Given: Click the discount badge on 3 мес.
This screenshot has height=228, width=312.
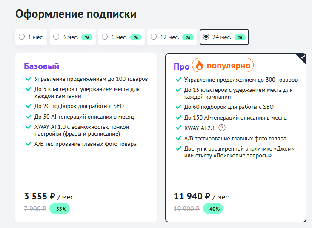Looking at the screenshot, I should [87, 37].
